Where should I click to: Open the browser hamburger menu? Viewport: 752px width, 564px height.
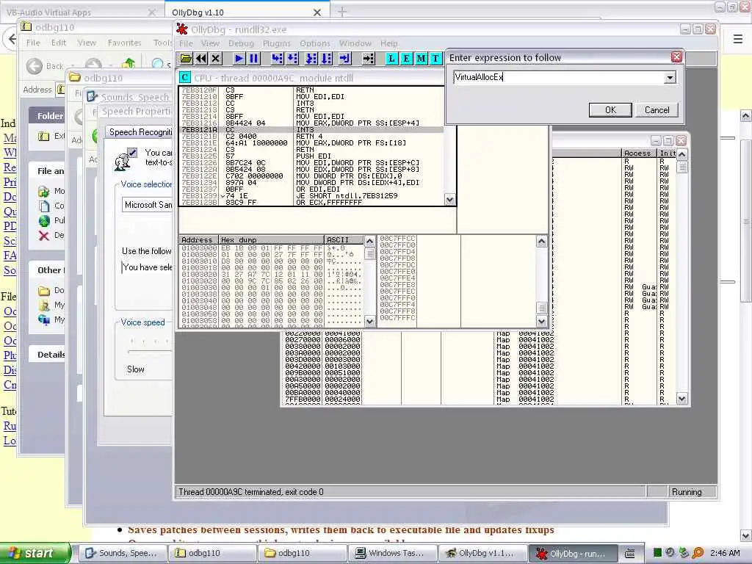[737, 39]
